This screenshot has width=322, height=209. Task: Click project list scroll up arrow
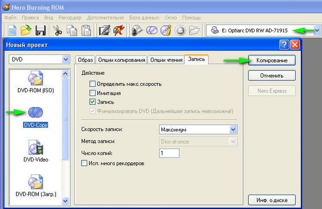point(65,73)
